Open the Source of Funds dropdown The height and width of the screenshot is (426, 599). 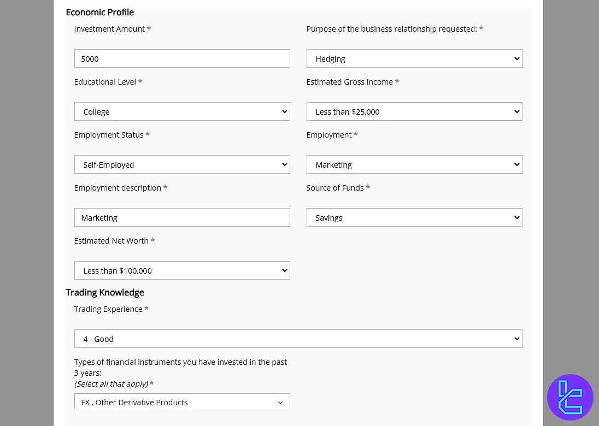(x=414, y=217)
